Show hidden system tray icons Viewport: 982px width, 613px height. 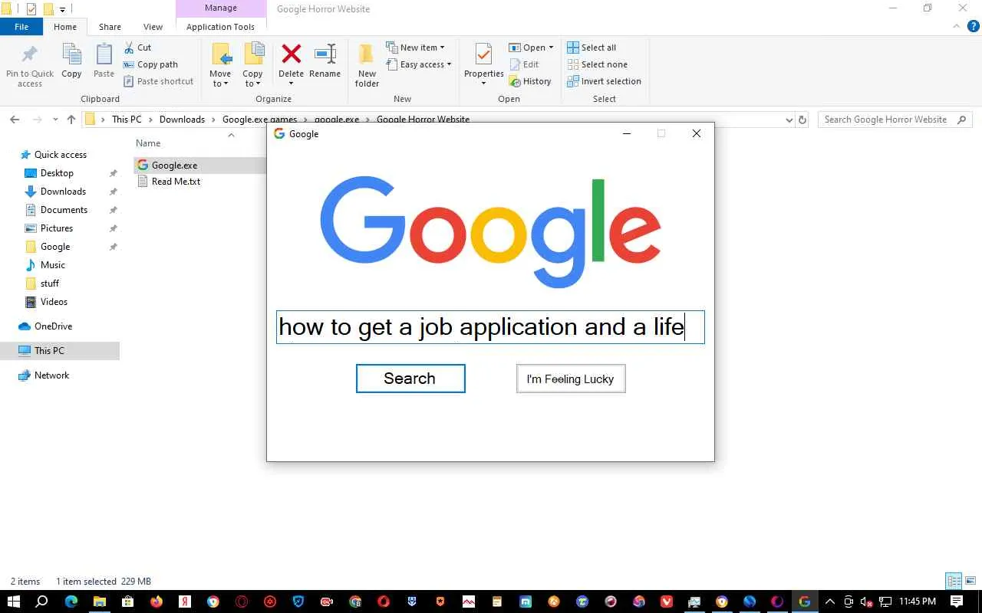click(829, 602)
